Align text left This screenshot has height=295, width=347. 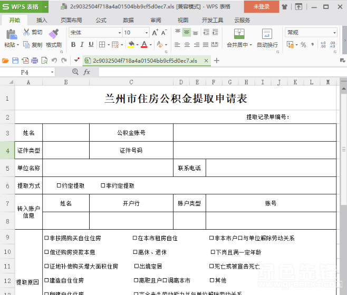point(177,45)
